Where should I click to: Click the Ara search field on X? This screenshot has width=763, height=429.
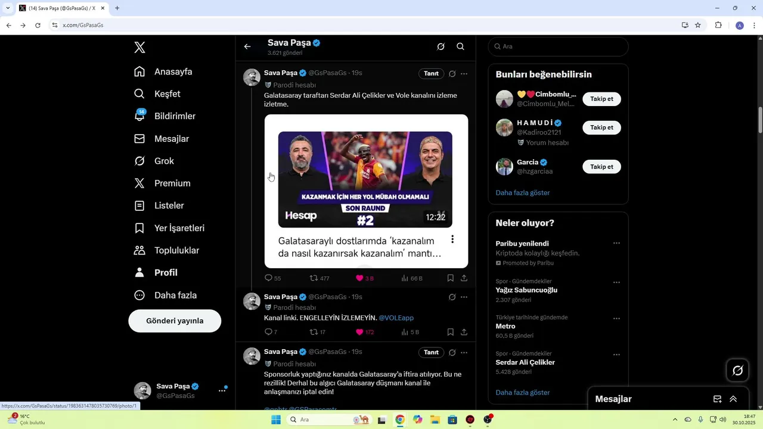coord(558,46)
